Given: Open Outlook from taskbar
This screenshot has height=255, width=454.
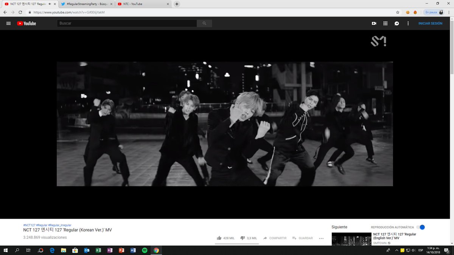Looking at the screenshot, I should pyautogui.click(x=87, y=250).
